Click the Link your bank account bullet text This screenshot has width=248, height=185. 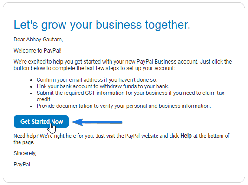point(103,86)
